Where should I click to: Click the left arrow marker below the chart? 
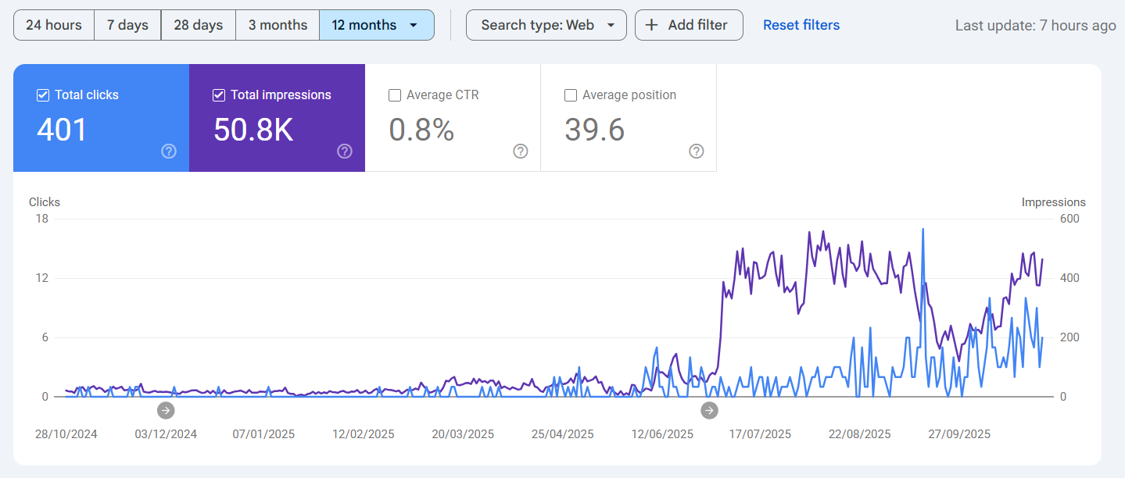165,410
